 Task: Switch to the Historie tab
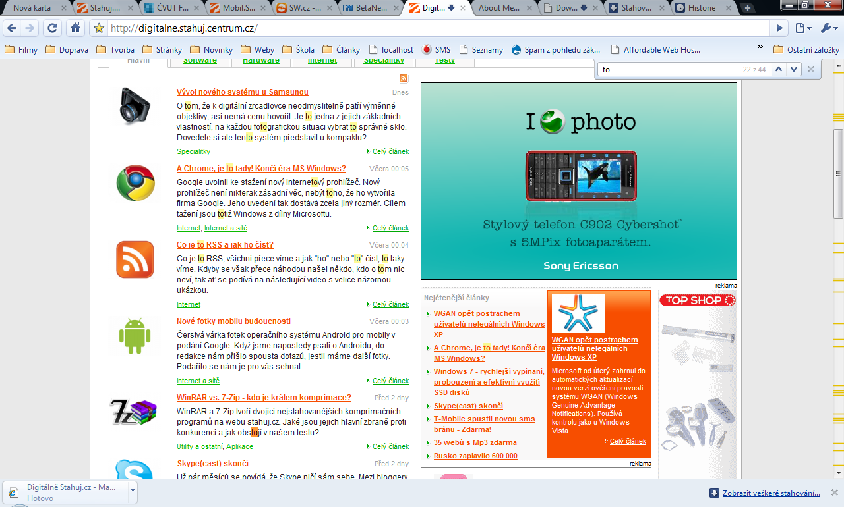[x=702, y=8]
